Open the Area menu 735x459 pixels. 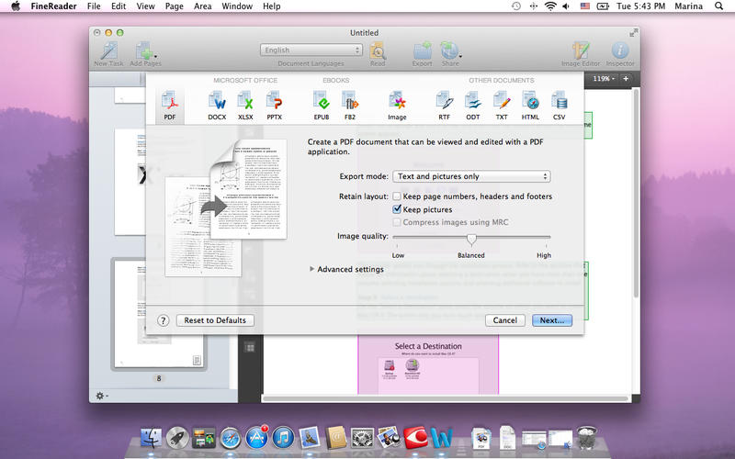click(x=202, y=6)
